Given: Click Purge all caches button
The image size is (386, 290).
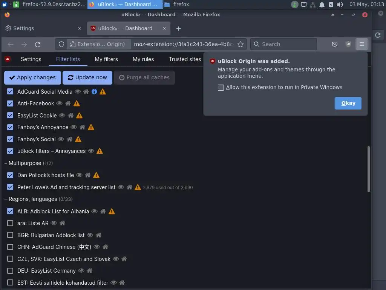Looking at the screenshot, I should [144, 78].
